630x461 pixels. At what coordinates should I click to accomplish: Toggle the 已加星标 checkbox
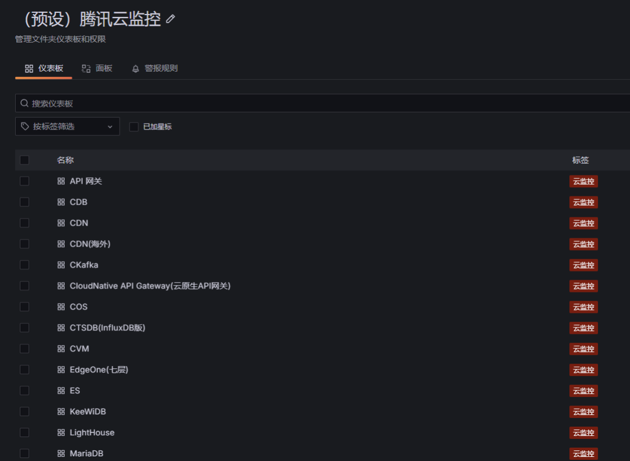[134, 127]
